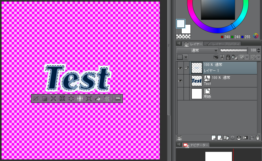Click Clear outside selection launcher icon
262x161 pixels.
(80, 99)
